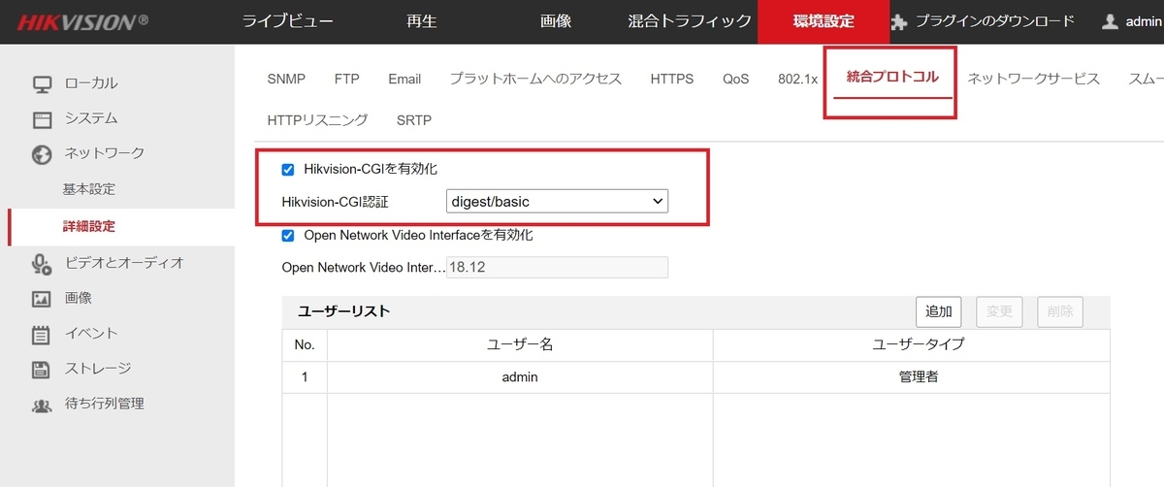Open the 画像 top navigation item
This screenshot has height=487, width=1164.
[x=556, y=21]
